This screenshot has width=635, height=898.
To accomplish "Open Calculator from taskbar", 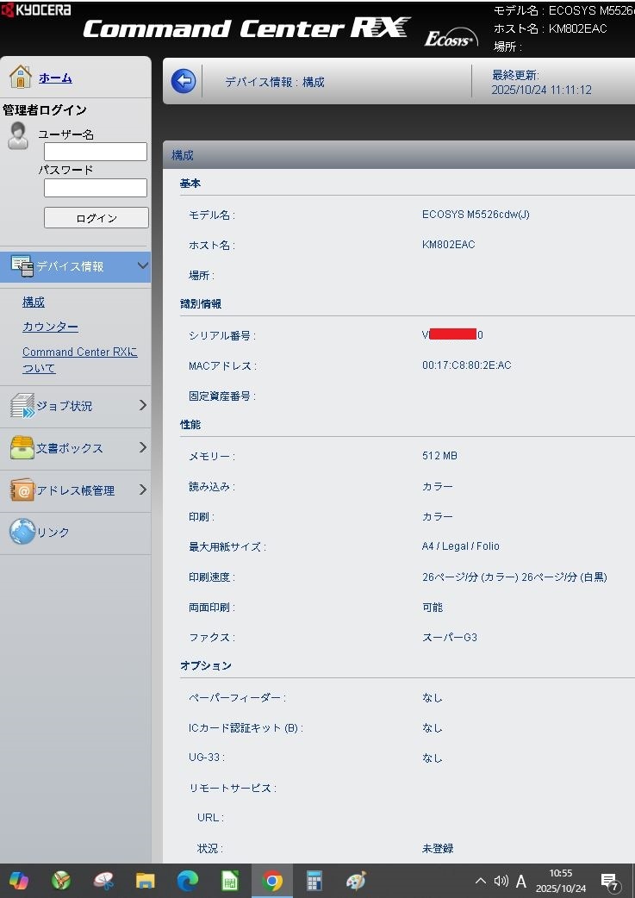I will pyautogui.click(x=314, y=881).
